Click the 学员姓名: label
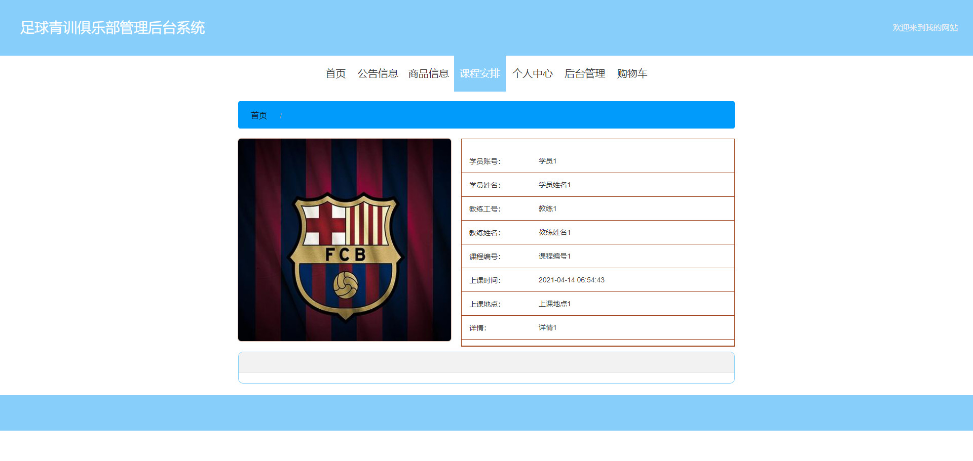Viewport: 973px width, 461px height. click(x=485, y=185)
